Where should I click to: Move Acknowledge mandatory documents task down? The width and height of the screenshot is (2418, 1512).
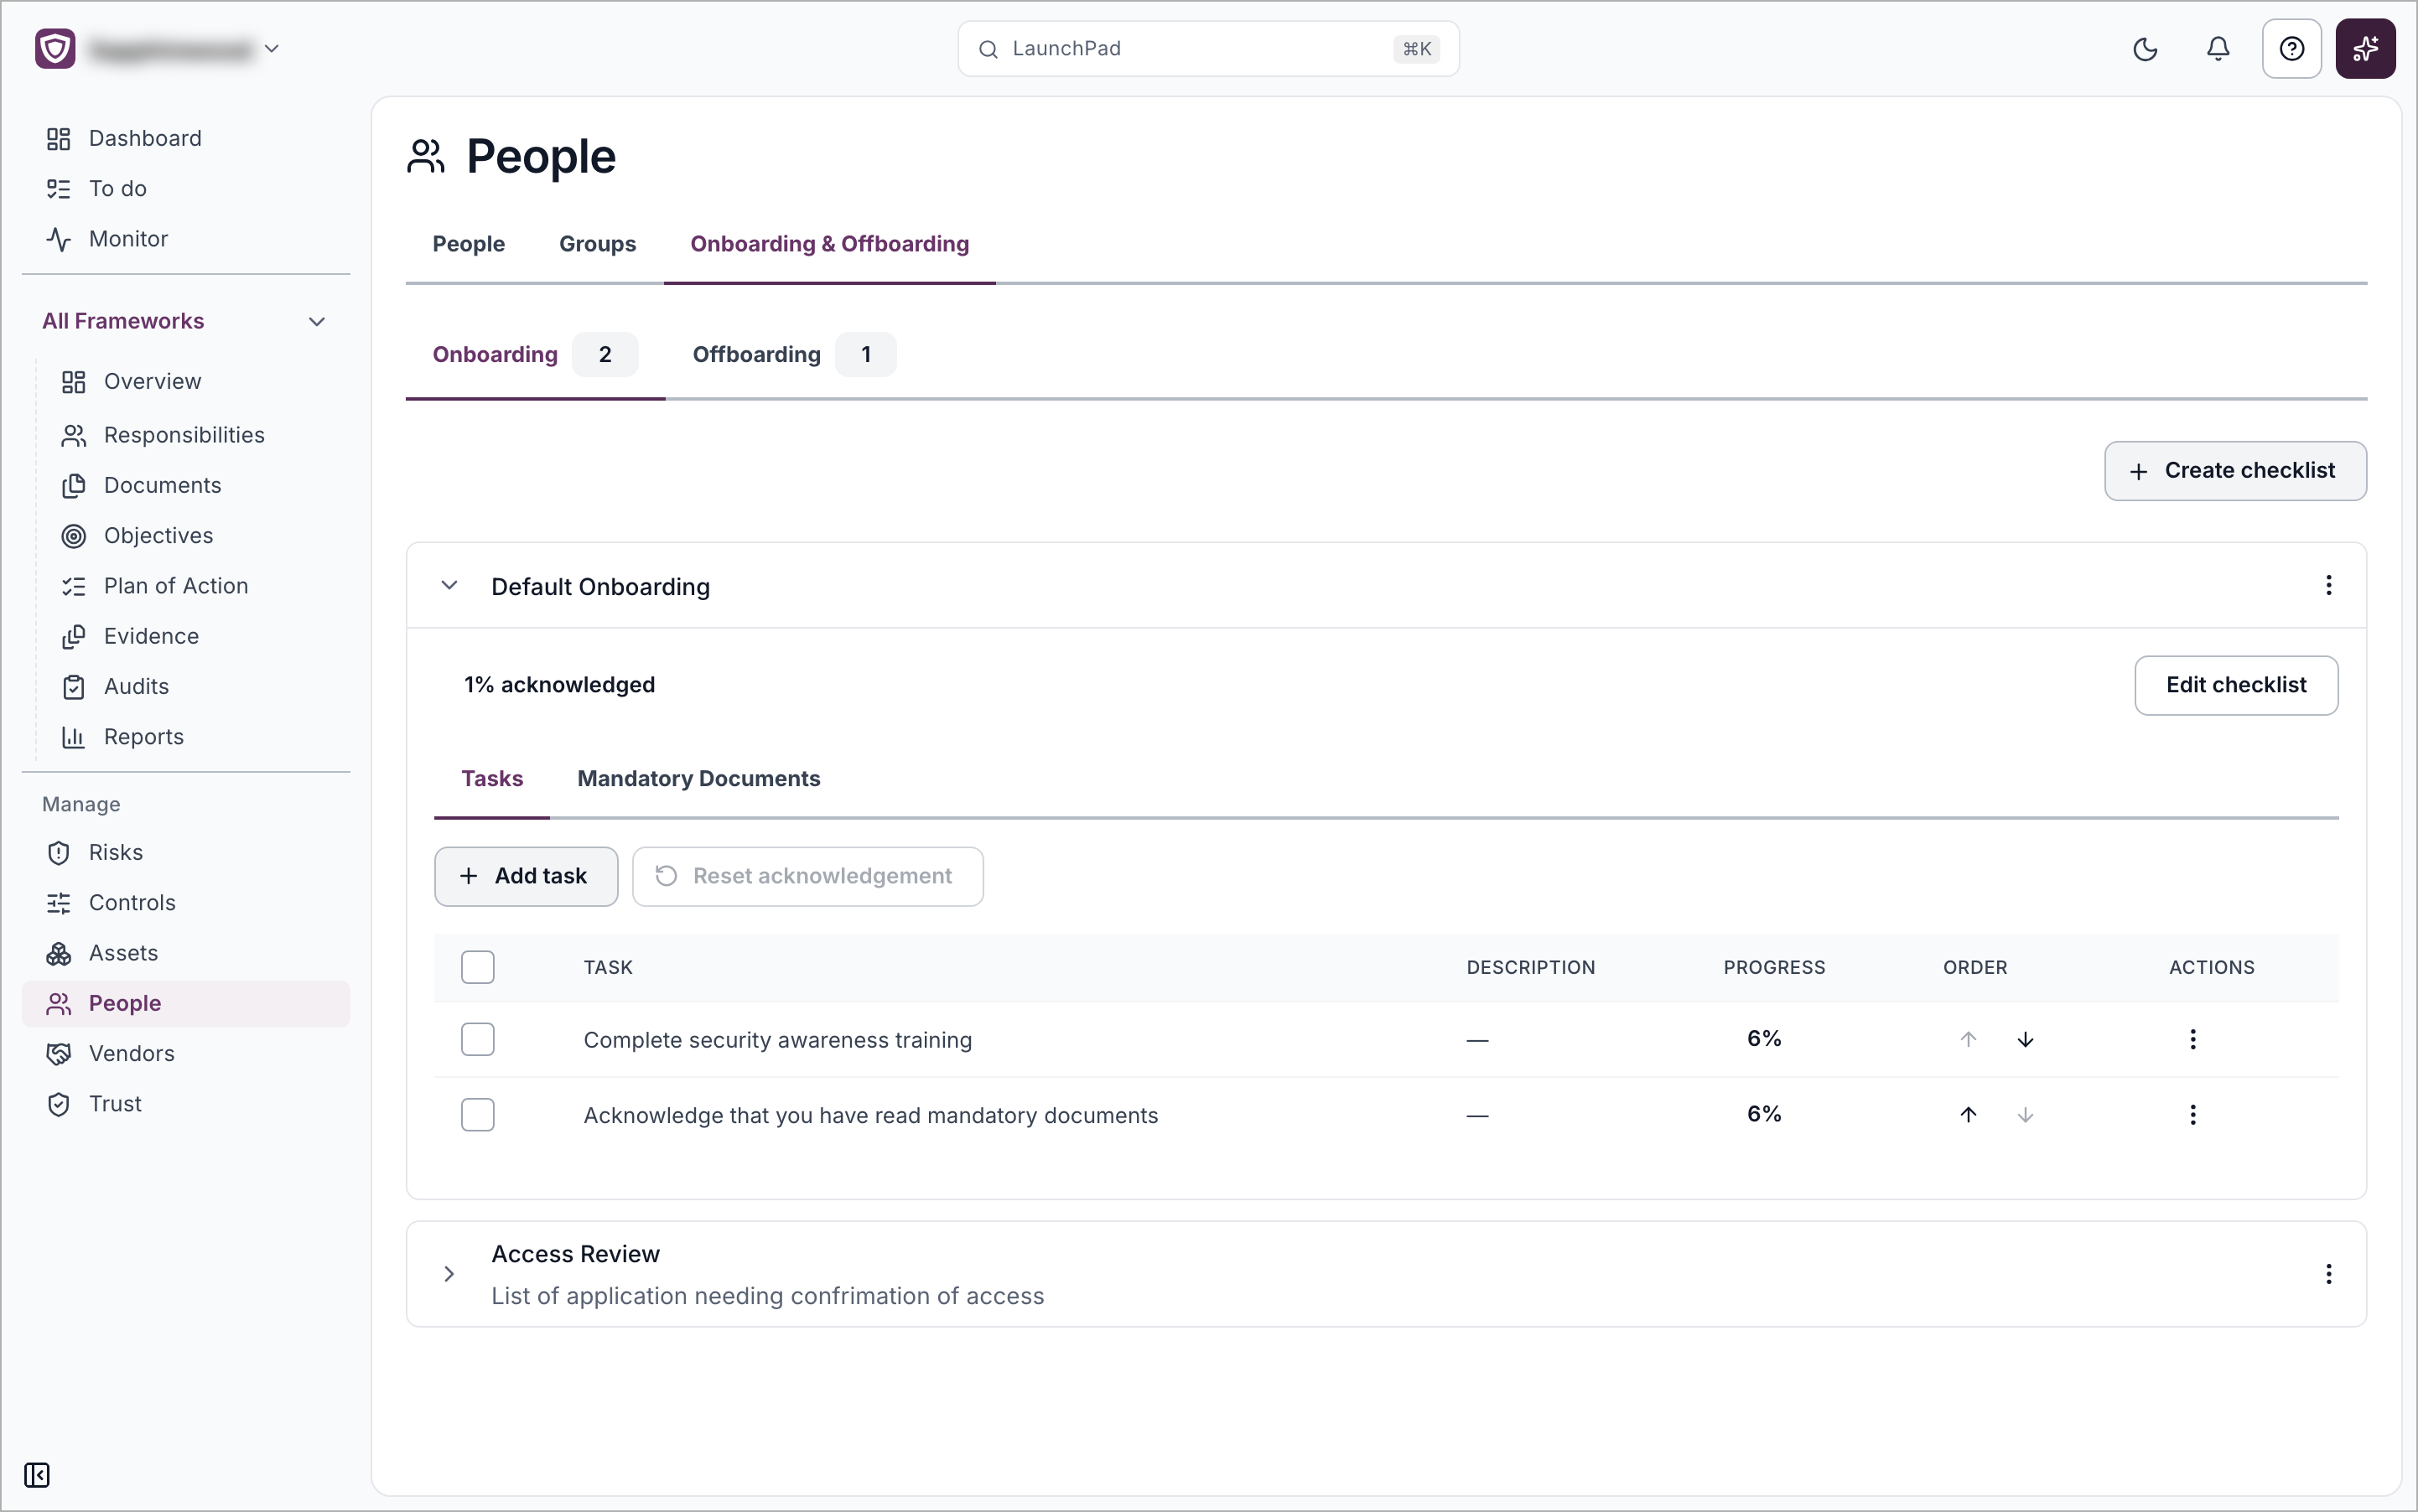2026,1115
